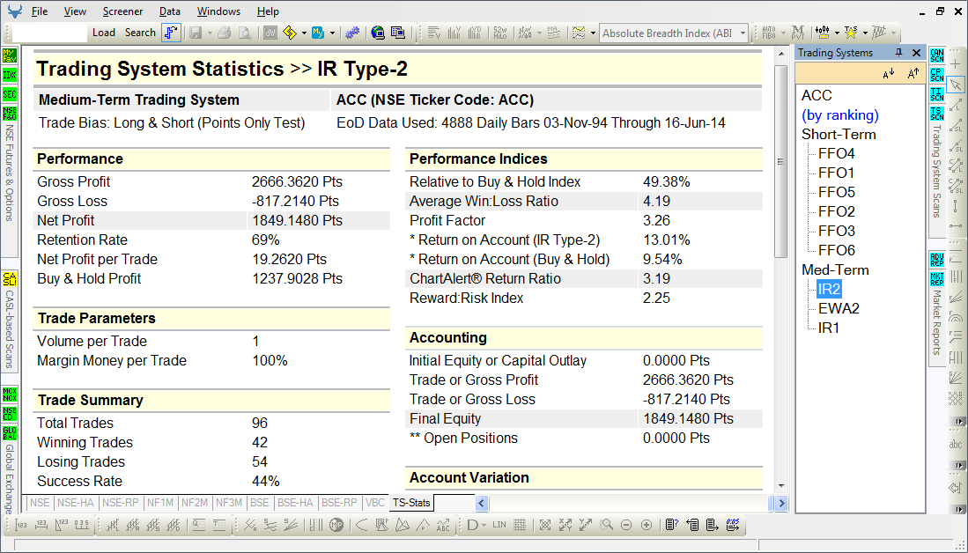Screen dimensions: 968x553
Task: Click the globe with monitor icon
Action: 378,33
